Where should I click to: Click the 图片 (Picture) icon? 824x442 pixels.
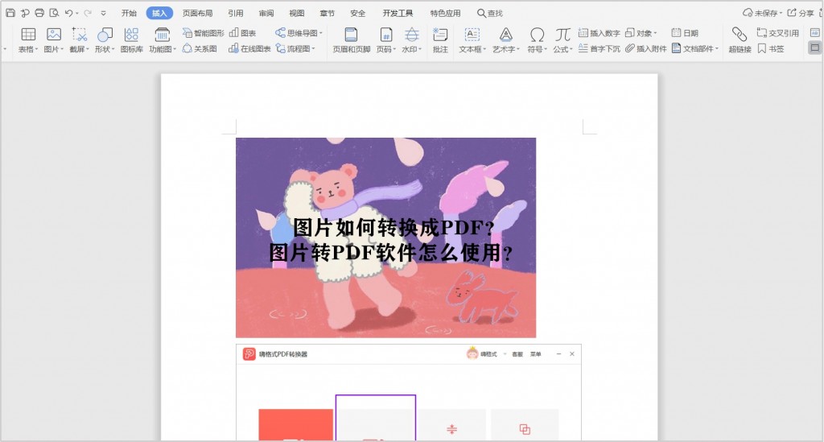(x=54, y=35)
